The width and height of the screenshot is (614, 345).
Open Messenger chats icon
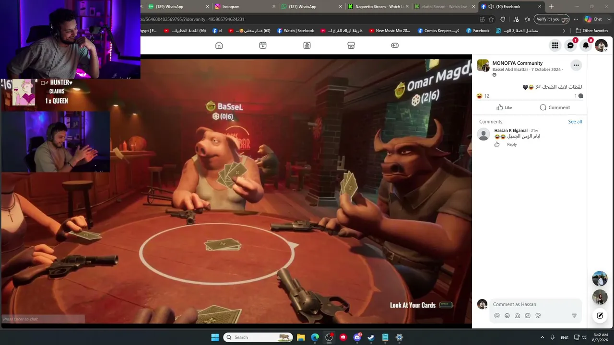(570, 46)
